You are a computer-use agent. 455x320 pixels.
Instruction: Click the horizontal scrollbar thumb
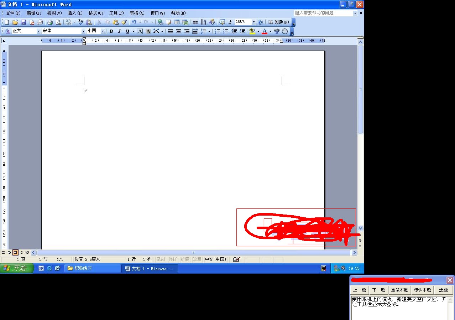tap(194, 252)
